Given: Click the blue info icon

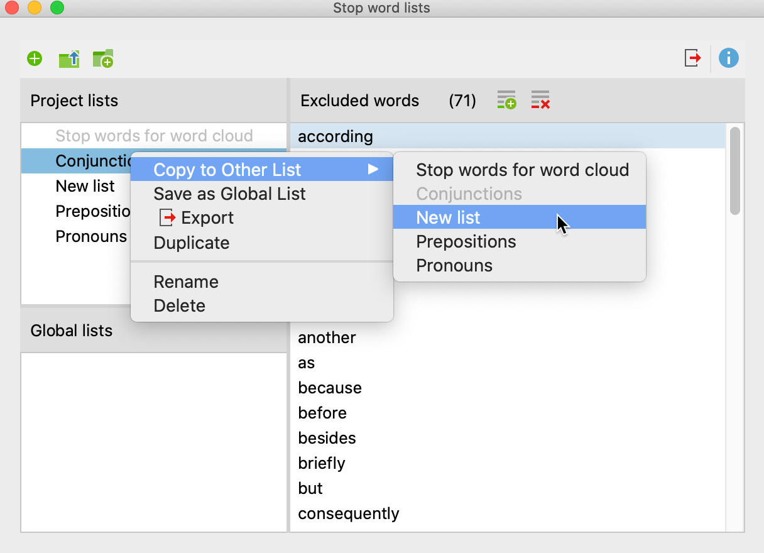Looking at the screenshot, I should coord(728,58).
